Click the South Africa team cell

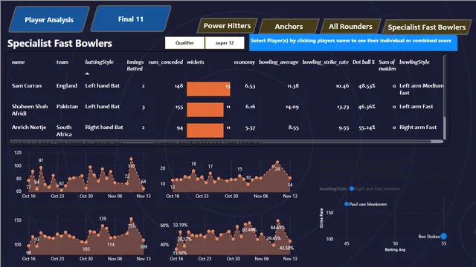[x=64, y=131]
